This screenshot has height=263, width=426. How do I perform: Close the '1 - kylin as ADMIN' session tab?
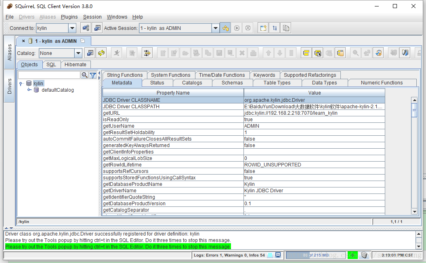click(x=23, y=41)
